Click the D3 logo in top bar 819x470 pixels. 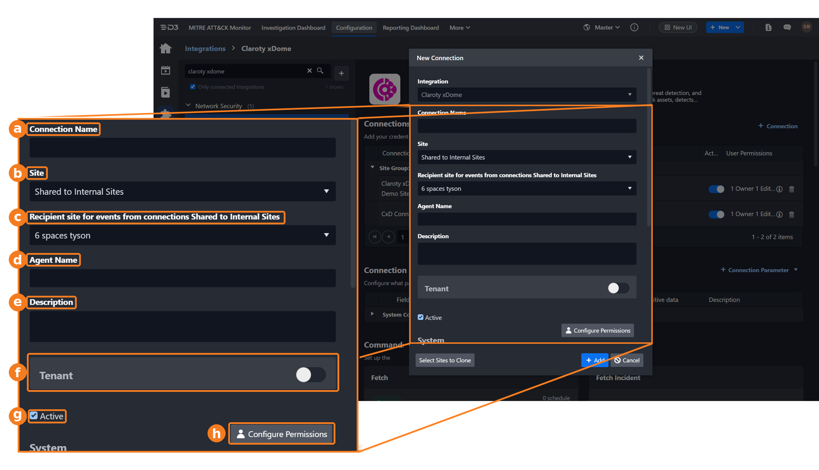[x=169, y=27]
